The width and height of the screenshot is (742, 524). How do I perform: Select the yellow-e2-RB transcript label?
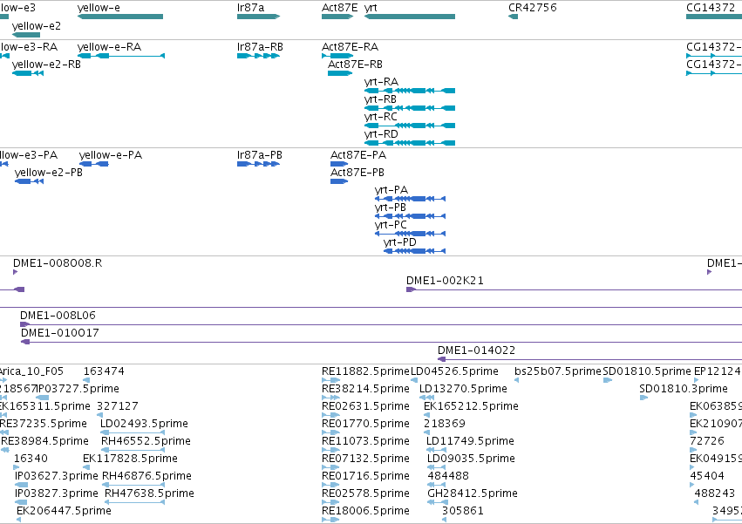point(46,65)
